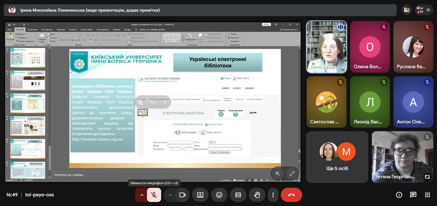The height and width of the screenshot is (206, 437).
Task: Leave the call with the red button
Action: pos(291,195)
